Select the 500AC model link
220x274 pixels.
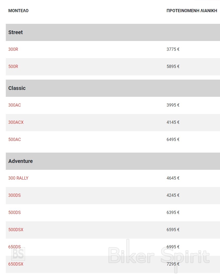coord(15,140)
